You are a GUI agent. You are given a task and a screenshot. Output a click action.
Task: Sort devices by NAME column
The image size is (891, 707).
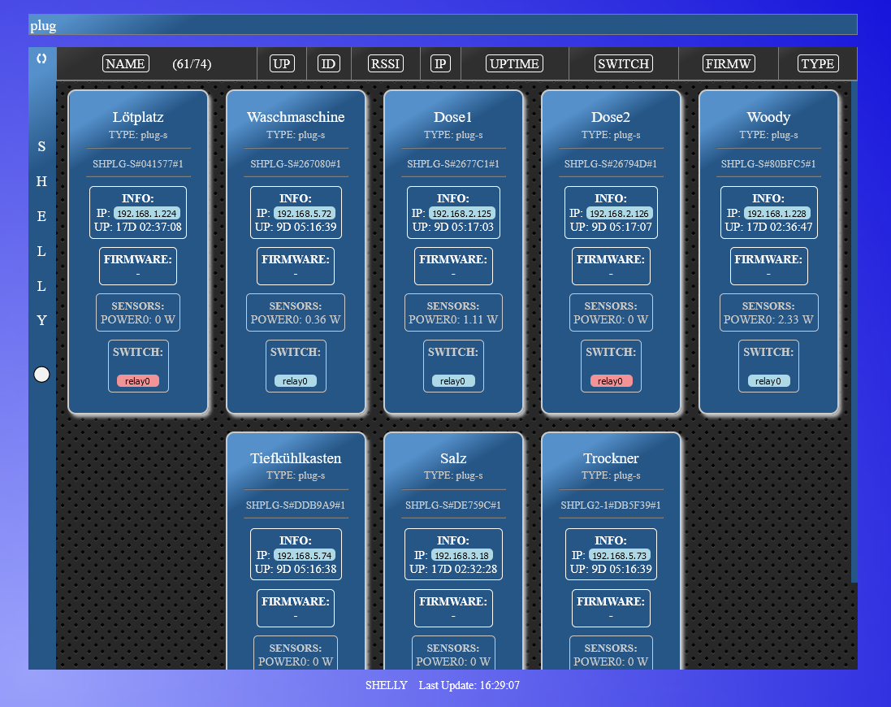[125, 64]
